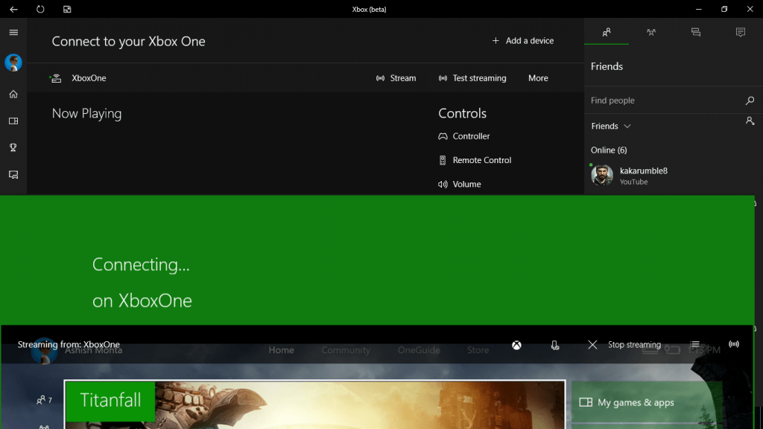The height and width of the screenshot is (429, 763).
Task: Click the friends count icon showing 7
Action: pyautogui.click(x=44, y=400)
